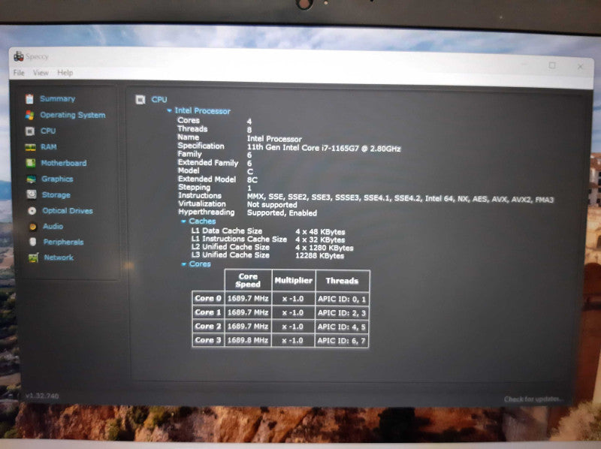Click the Motherboard icon in sidebar
The width and height of the screenshot is (601, 449).
click(31, 163)
